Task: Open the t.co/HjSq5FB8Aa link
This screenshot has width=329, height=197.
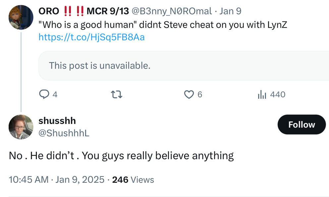Action: pos(91,37)
